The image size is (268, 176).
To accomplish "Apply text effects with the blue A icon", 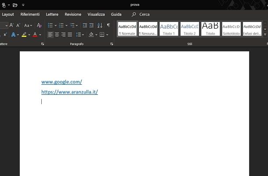I will click(x=13, y=35).
